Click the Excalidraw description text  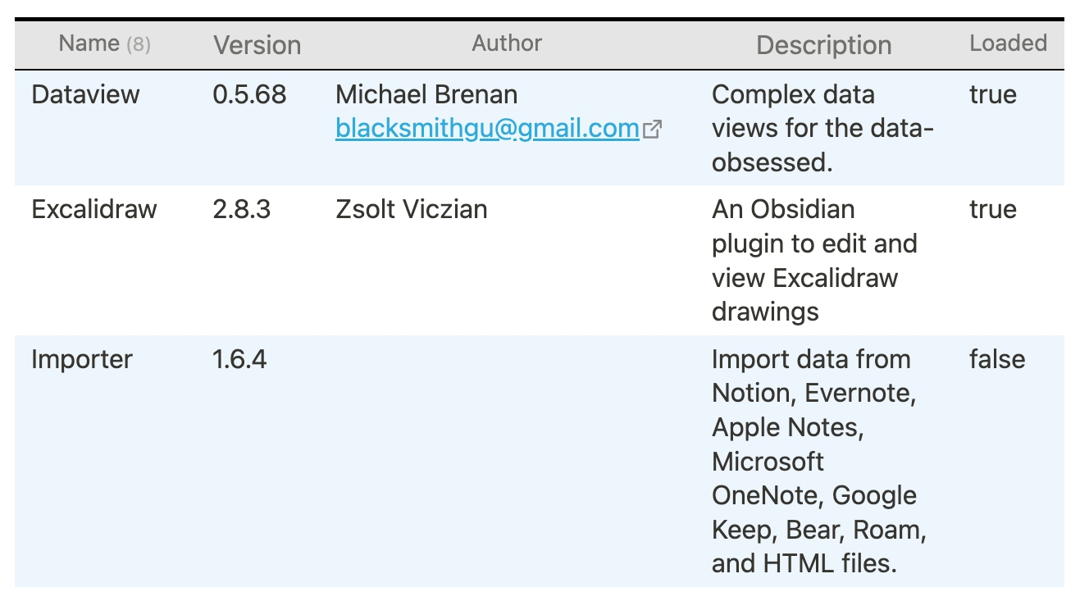(814, 260)
